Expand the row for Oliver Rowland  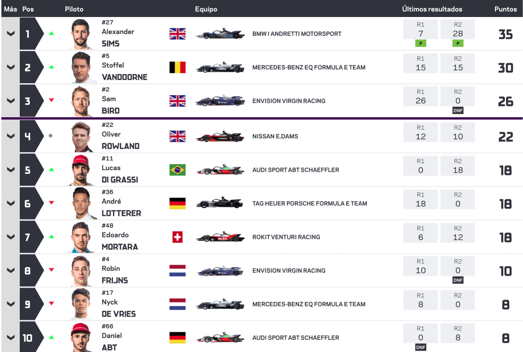11,136
